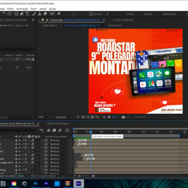Open the Animação menu
Viewport: 188px width, 188px height.
tap(22, 9)
